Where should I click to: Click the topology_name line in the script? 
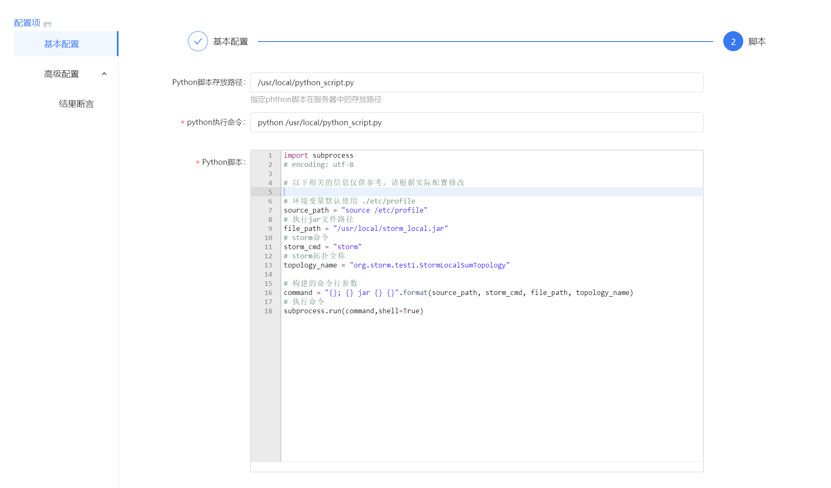click(396, 265)
